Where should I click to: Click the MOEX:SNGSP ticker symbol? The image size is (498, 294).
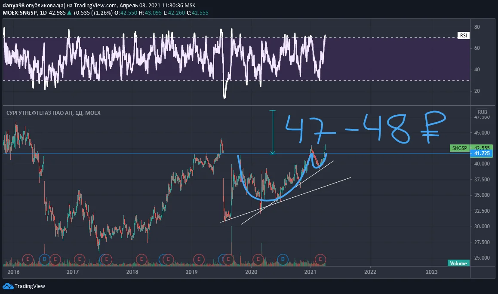(x=20, y=13)
